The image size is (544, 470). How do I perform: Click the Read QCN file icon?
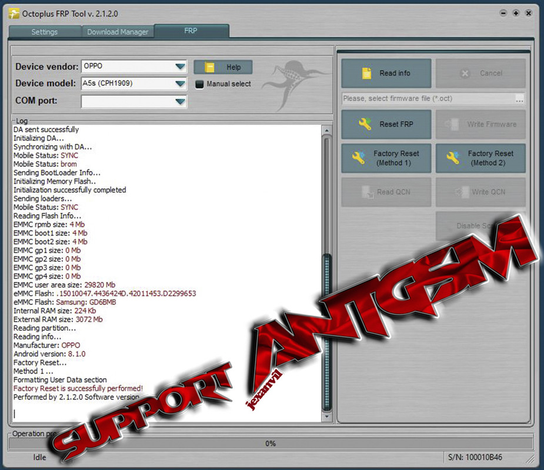[367, 192]
